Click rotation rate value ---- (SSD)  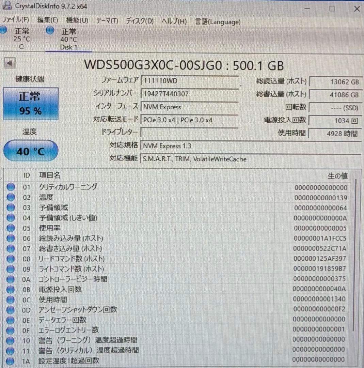point(335,108)
